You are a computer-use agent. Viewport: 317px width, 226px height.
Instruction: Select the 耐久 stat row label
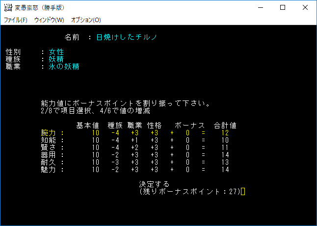pos(48,162)
